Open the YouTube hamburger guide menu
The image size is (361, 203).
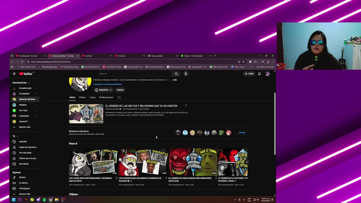coord(14,74)
